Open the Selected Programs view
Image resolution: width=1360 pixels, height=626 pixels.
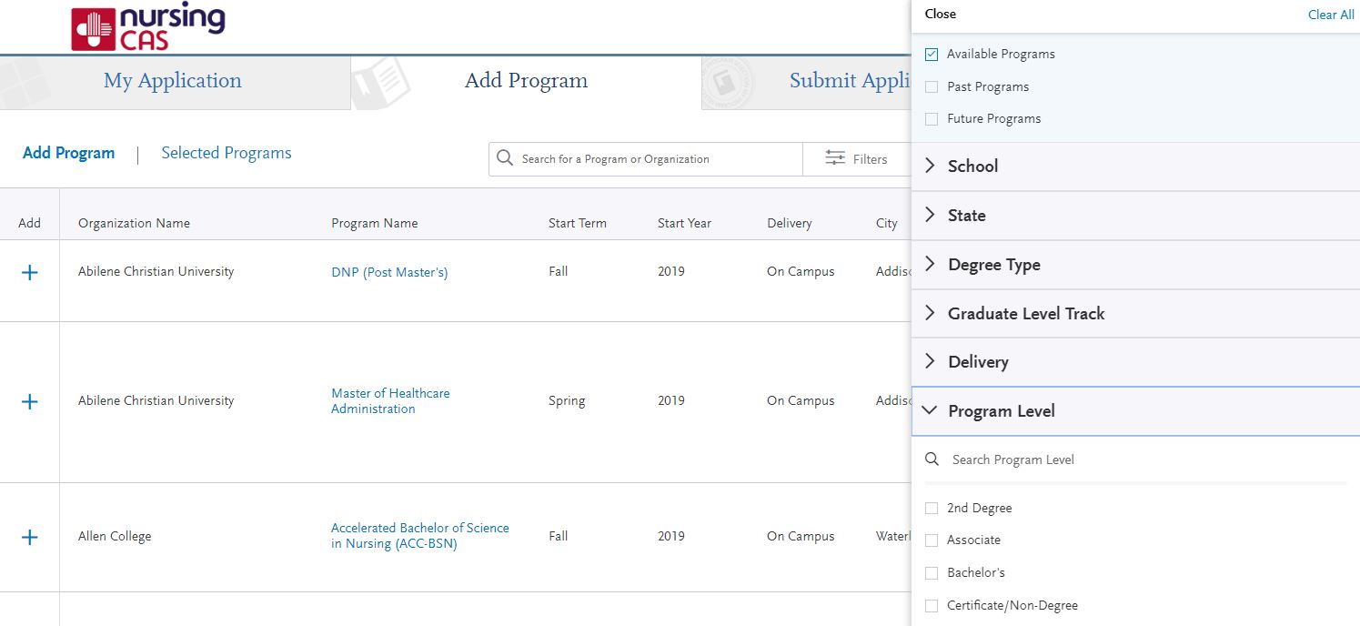(x=227, y=153)
